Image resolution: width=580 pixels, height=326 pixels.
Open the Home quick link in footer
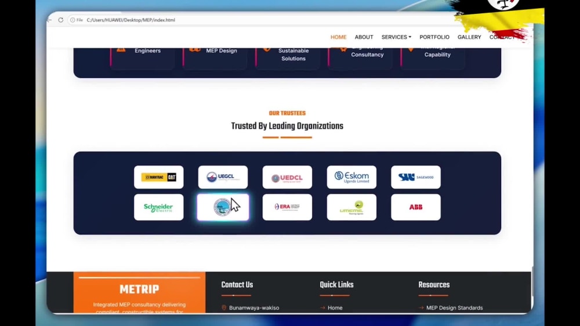(335, 307)
